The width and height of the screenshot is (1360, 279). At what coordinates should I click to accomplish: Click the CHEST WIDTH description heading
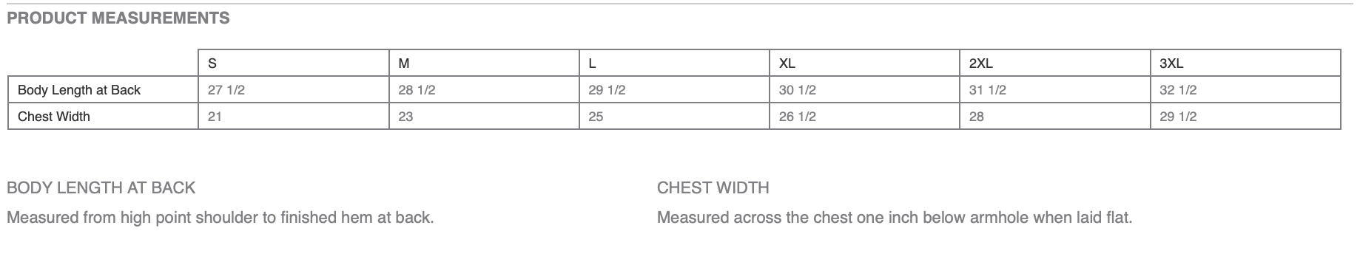[x=713, y=187]
